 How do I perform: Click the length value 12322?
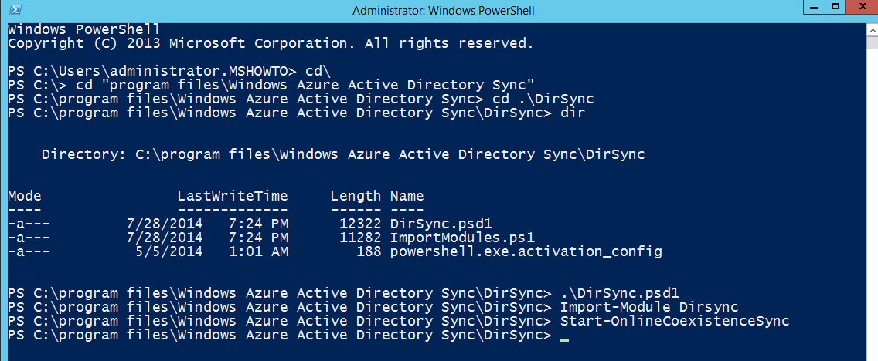360,224
